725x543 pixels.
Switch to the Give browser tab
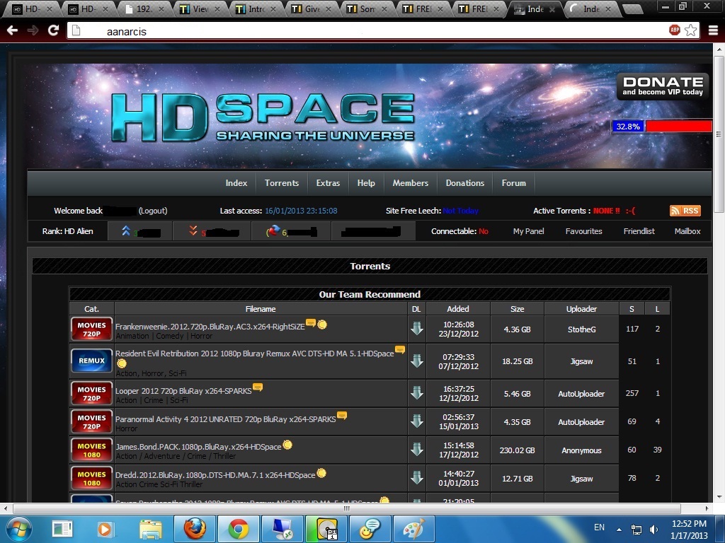[x=312, y=8]
